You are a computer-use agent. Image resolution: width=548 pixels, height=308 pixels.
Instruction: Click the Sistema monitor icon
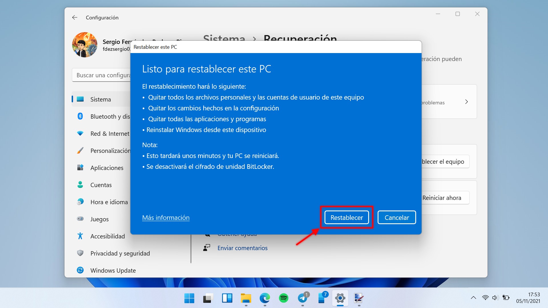[x=80, y=99]
